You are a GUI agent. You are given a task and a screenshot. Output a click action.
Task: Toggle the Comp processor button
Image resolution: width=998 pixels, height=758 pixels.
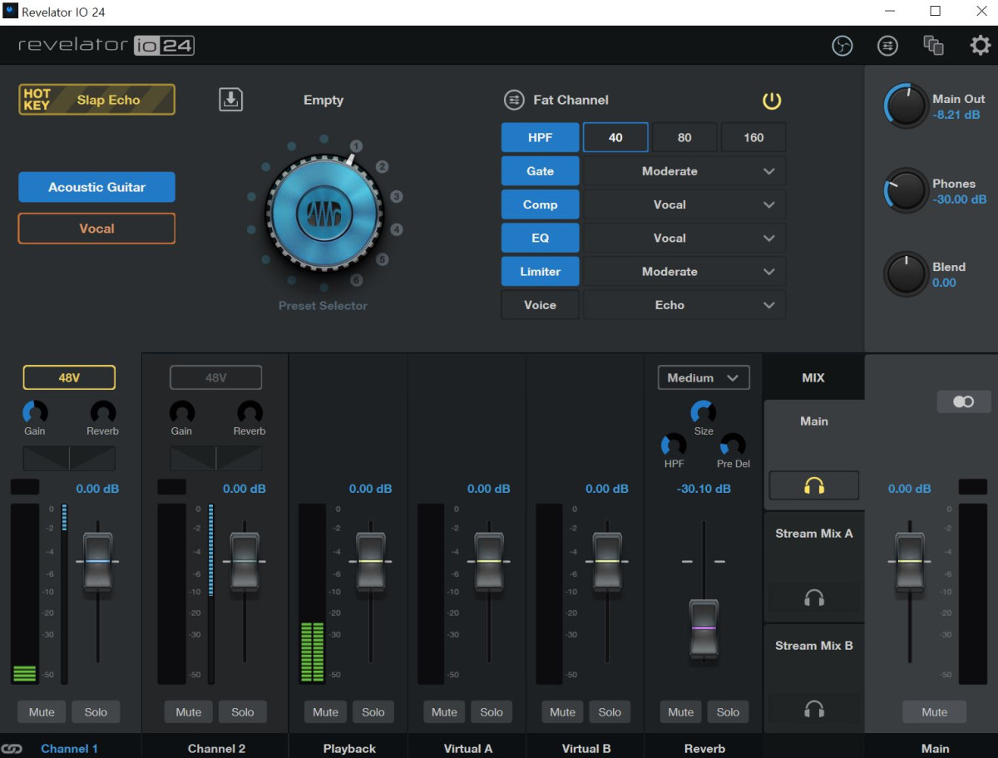[541, 204]
